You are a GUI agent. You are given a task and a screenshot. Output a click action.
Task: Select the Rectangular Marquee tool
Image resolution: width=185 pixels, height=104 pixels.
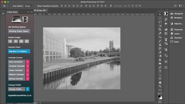[160, 18]
